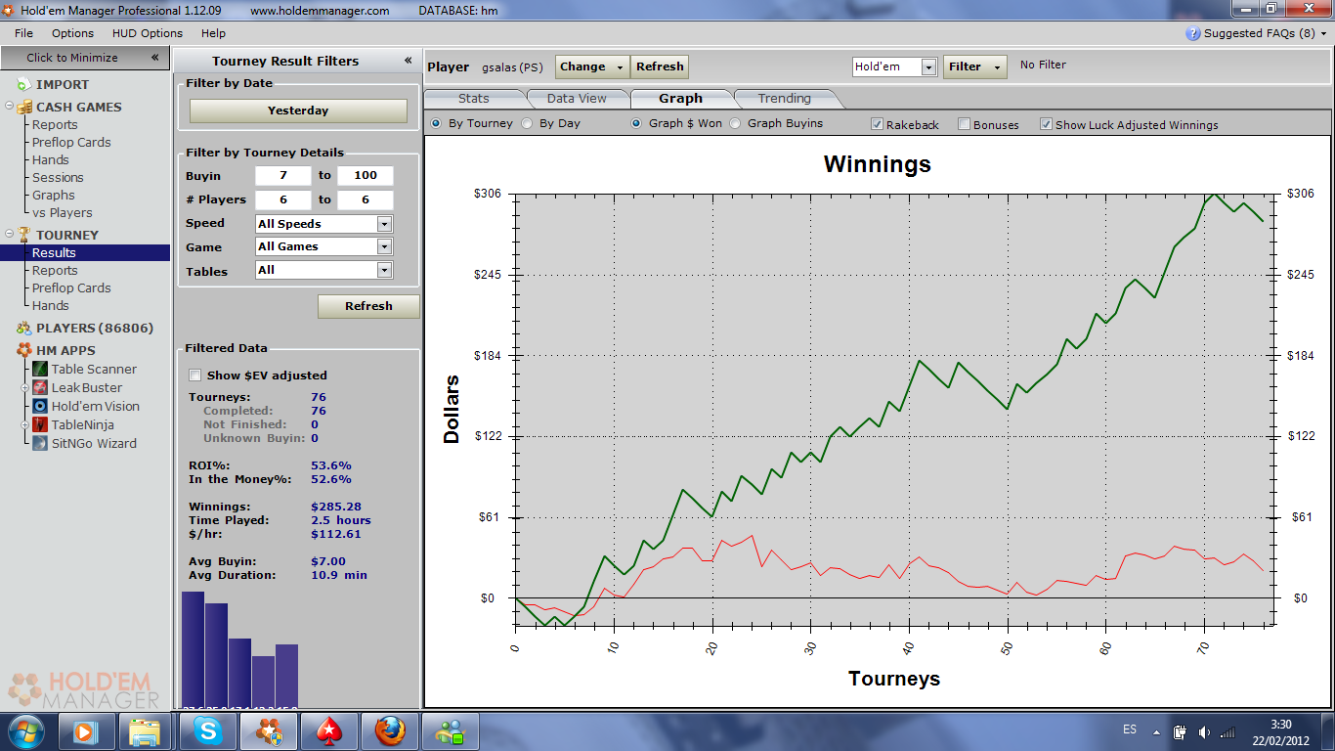The height and width of the screenshot is (751, 1335).
Task: Open the Options menu
Action: click(73, 33)
